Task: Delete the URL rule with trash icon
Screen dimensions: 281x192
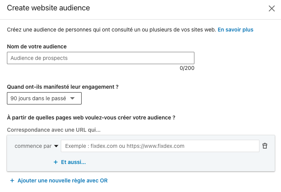Action: (265, 146)
